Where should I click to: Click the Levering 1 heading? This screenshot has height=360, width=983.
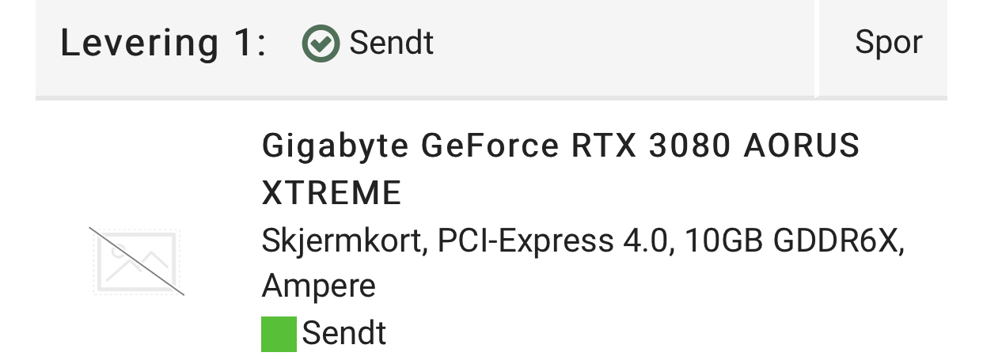point(163,43)
